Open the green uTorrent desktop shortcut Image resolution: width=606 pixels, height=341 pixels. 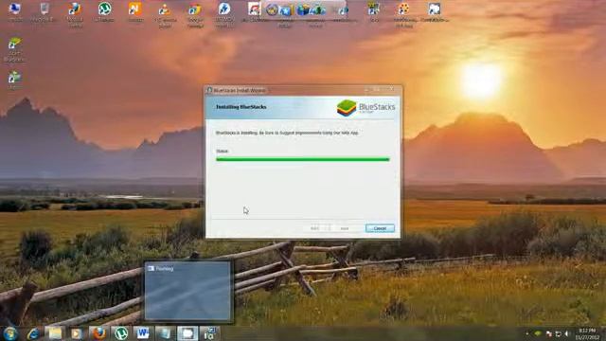[104, 12]
